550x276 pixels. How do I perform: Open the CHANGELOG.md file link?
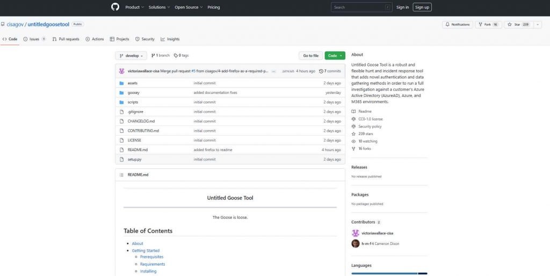(141, 121)
